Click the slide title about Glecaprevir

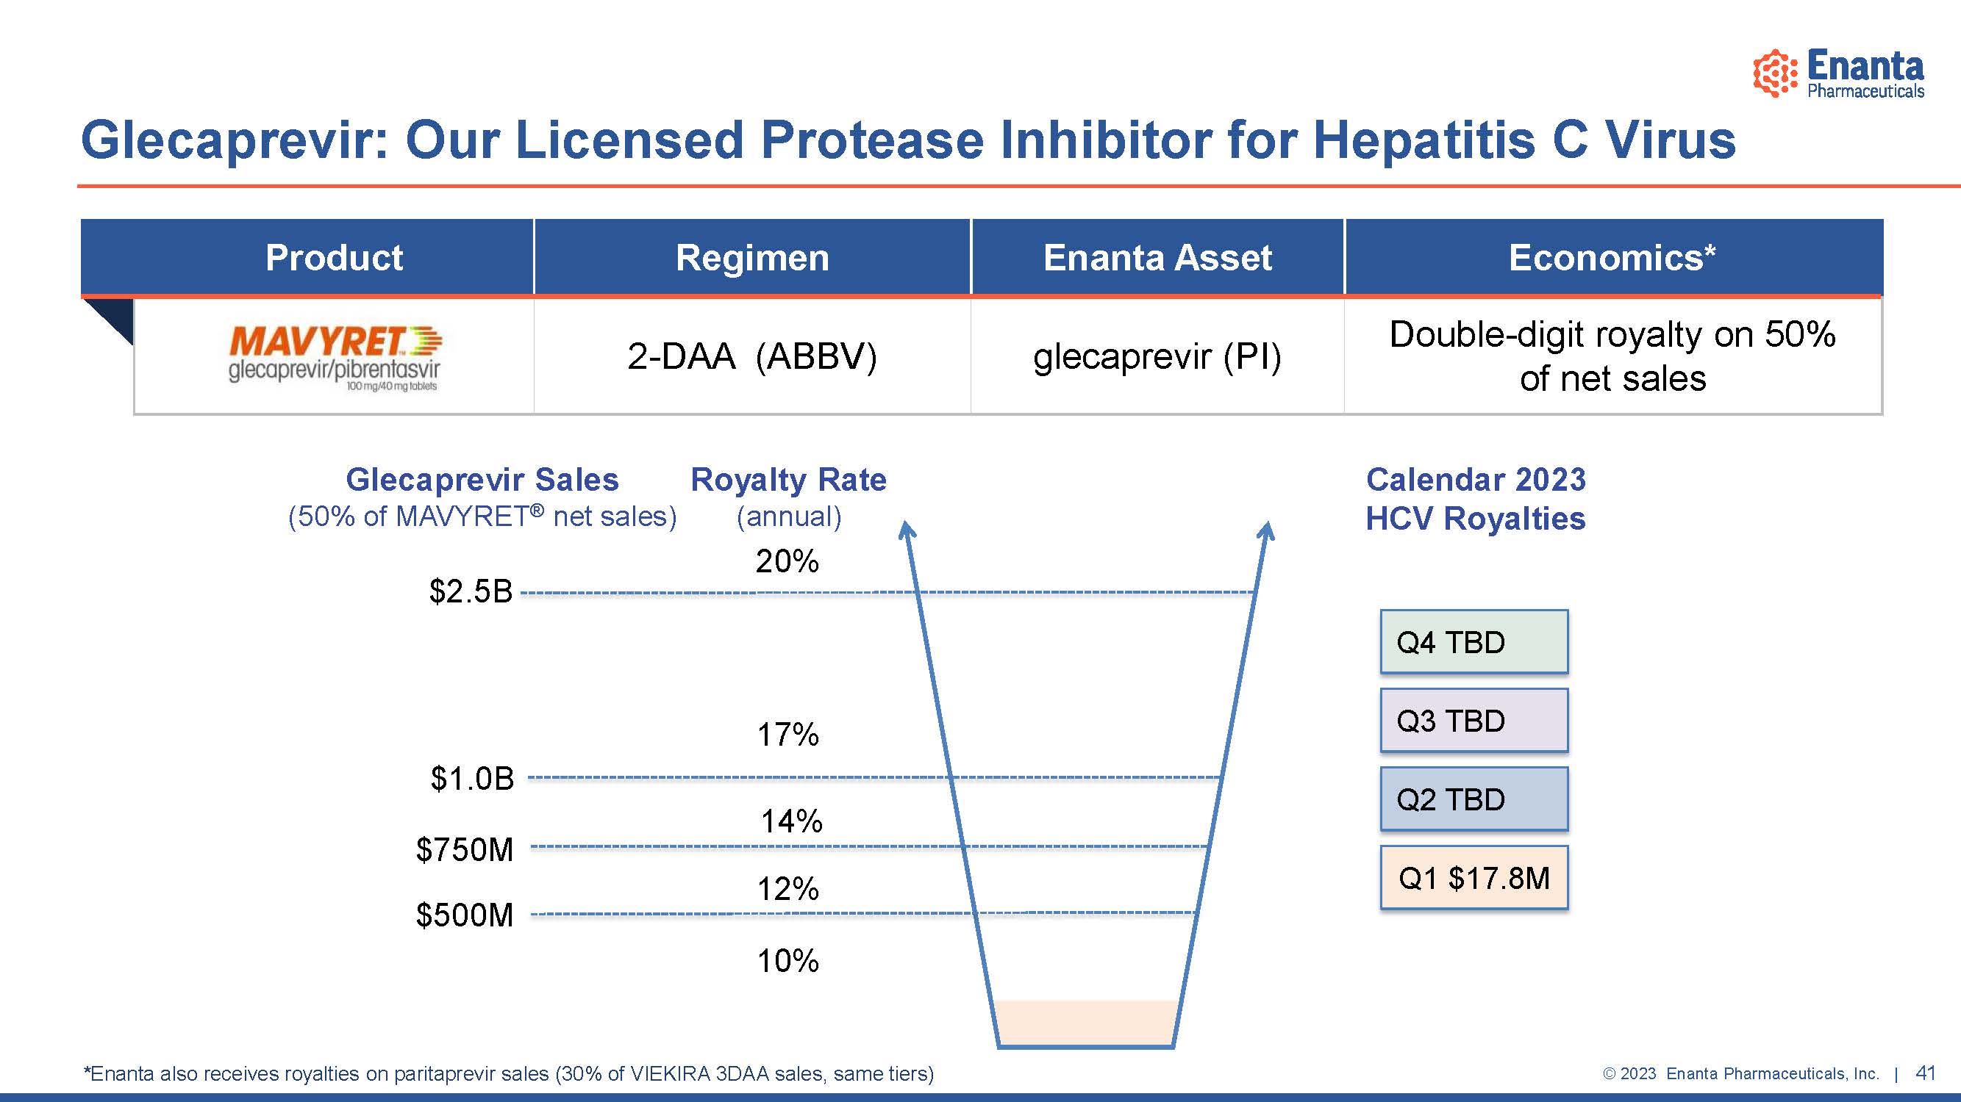tap(908, 140)
